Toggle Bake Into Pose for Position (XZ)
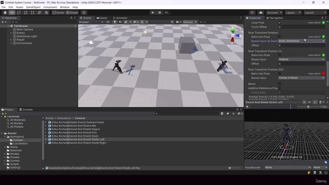The height and width of the screenshot is (185, 329). tap(280, 73)
